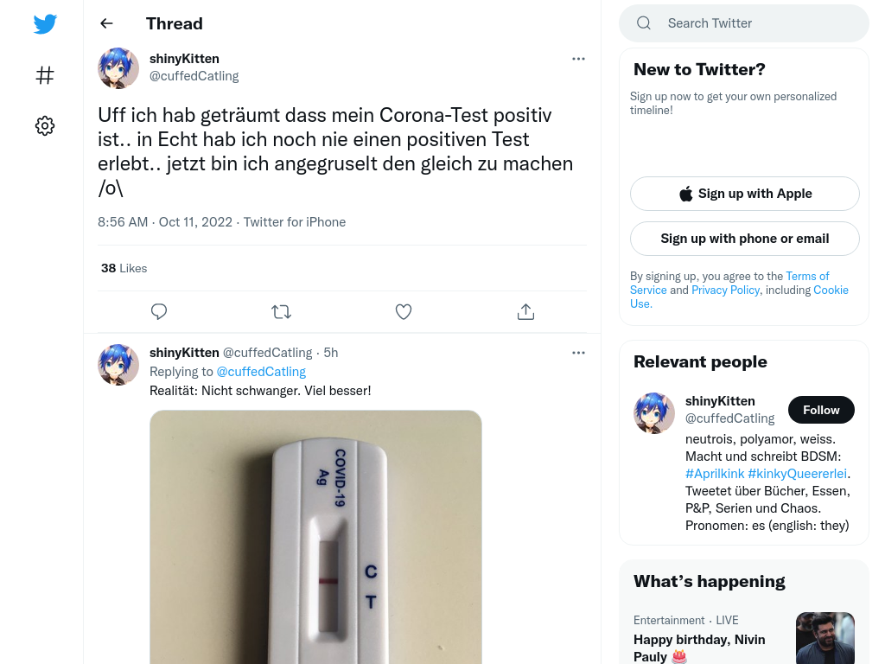The height and width of the screenshot is (664, 885).
Task: Open the reply tweet's three-dot menu
Action: pyautogui.click(x=578, y=353)
